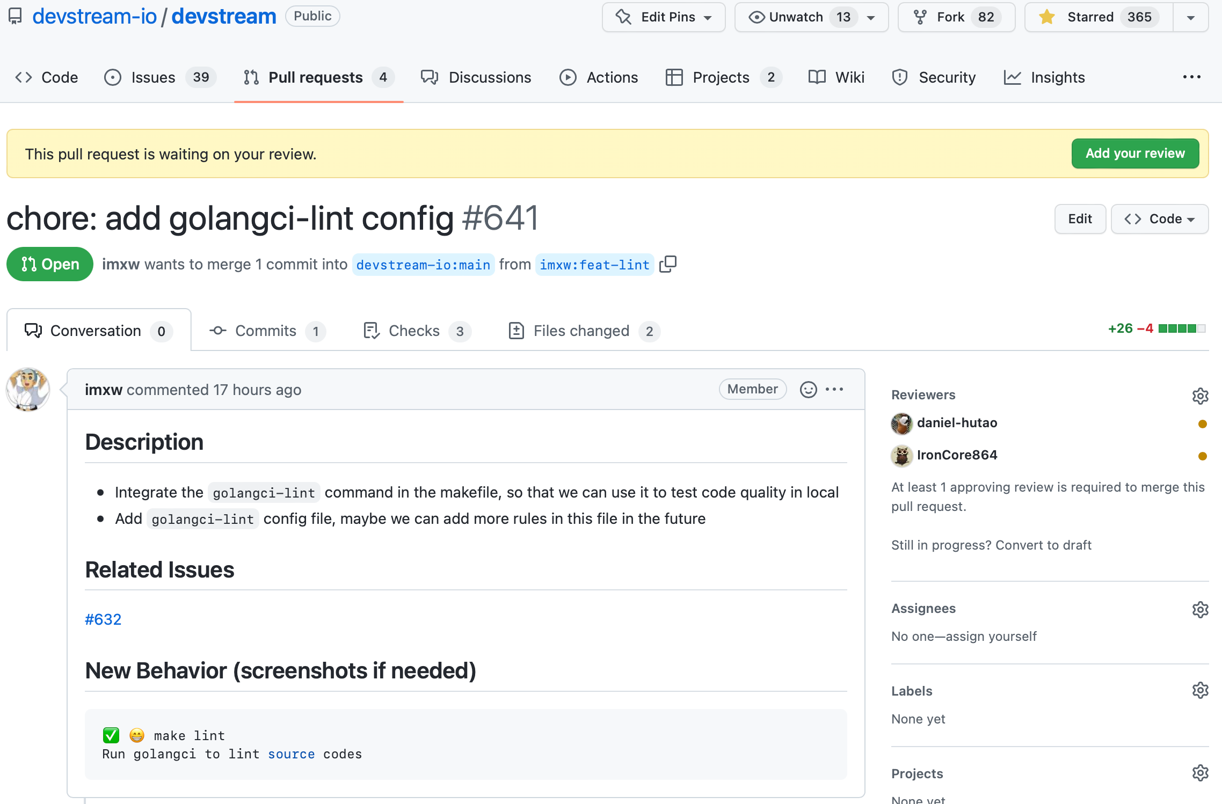The width and height of the screenshot is (1222, 804).
Task: Click imxw's avatar next to the comment
Action: click(x=27, y=390)
